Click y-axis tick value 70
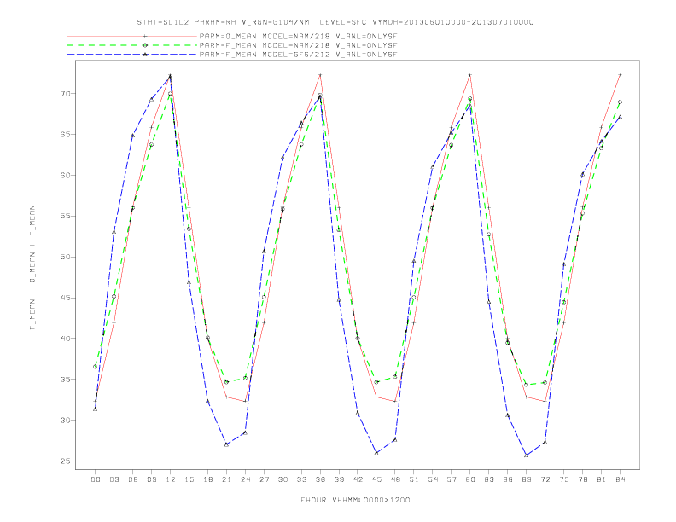This screenshot has height=522, width=676. coord(65,94)
